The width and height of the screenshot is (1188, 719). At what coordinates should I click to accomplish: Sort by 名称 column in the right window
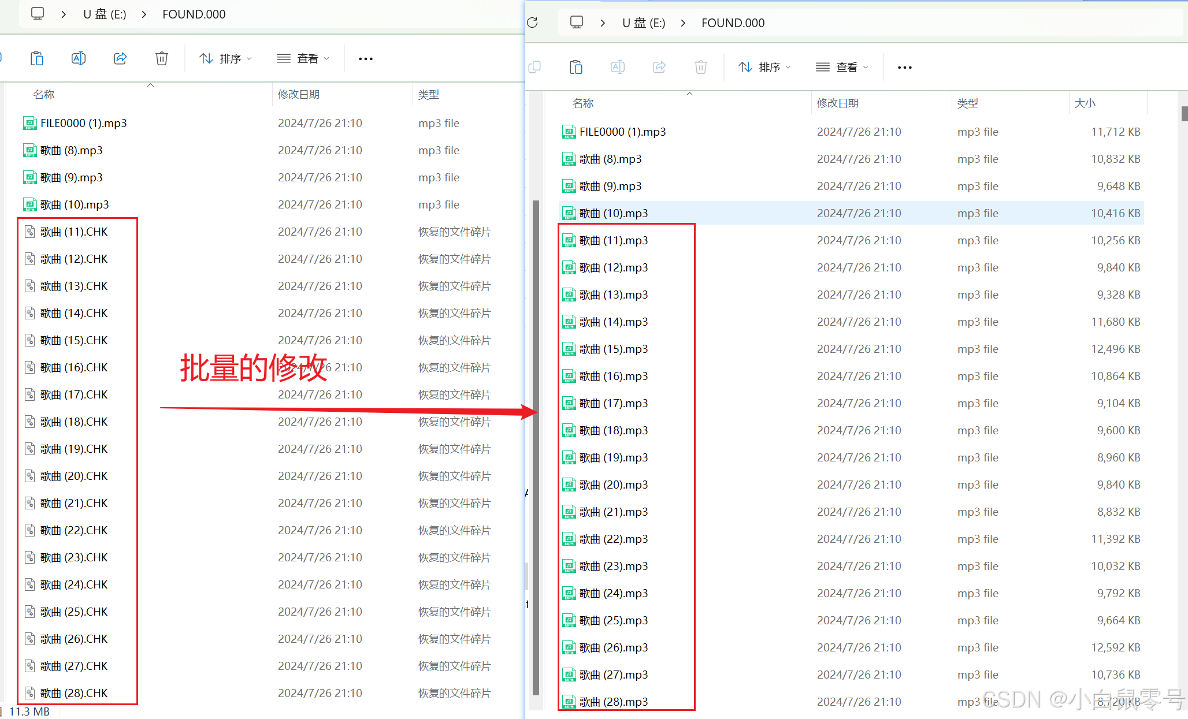tap(583, 103)
